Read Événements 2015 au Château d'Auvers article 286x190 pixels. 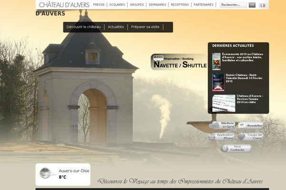tap(243, 57)
